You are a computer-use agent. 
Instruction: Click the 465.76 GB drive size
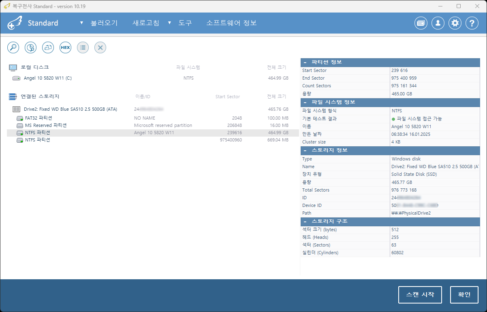[278, 109]
